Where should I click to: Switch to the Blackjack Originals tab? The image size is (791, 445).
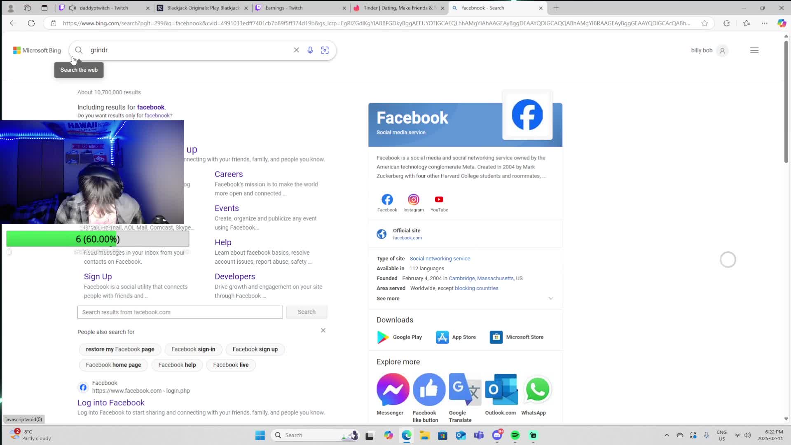pyautogui.click(x=203, y=8)
